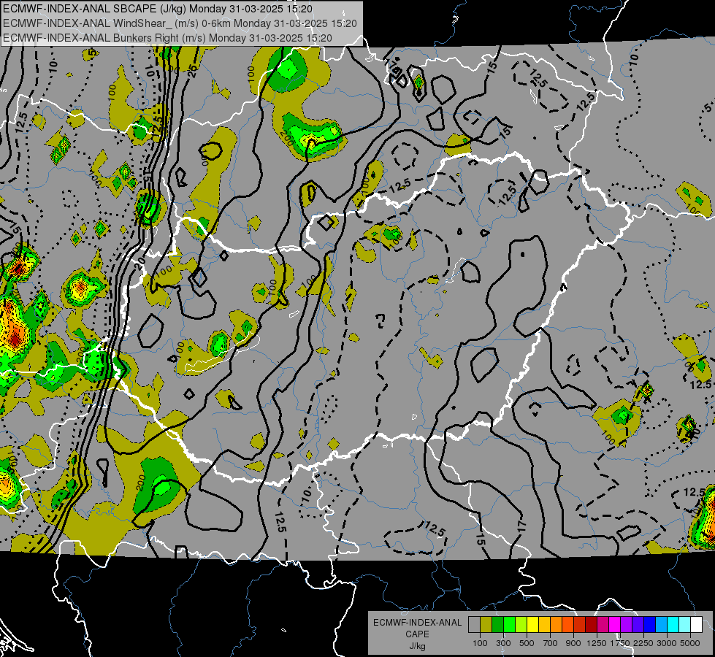Click the legend word CAPE
The width and height of the screenshot is (715, 657).
pyautogui.click(x=417, y=634)
